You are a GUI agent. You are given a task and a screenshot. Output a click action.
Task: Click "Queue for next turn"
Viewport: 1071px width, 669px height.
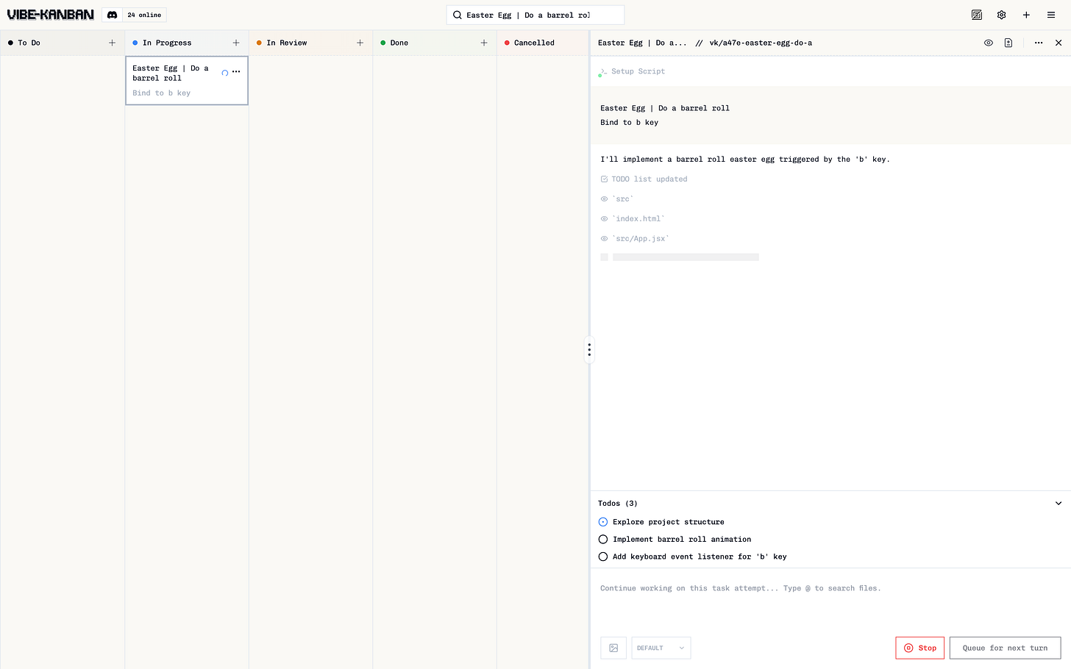pos(1005,648)
